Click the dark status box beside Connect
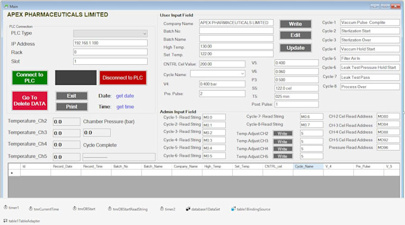 (76, 78)
